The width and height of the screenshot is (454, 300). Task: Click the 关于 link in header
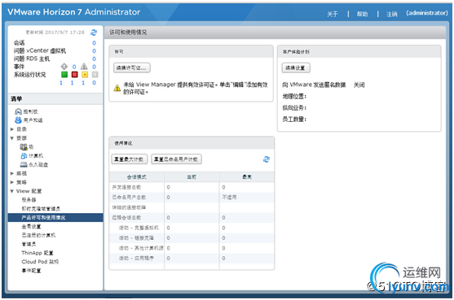[x=333, y=14]
